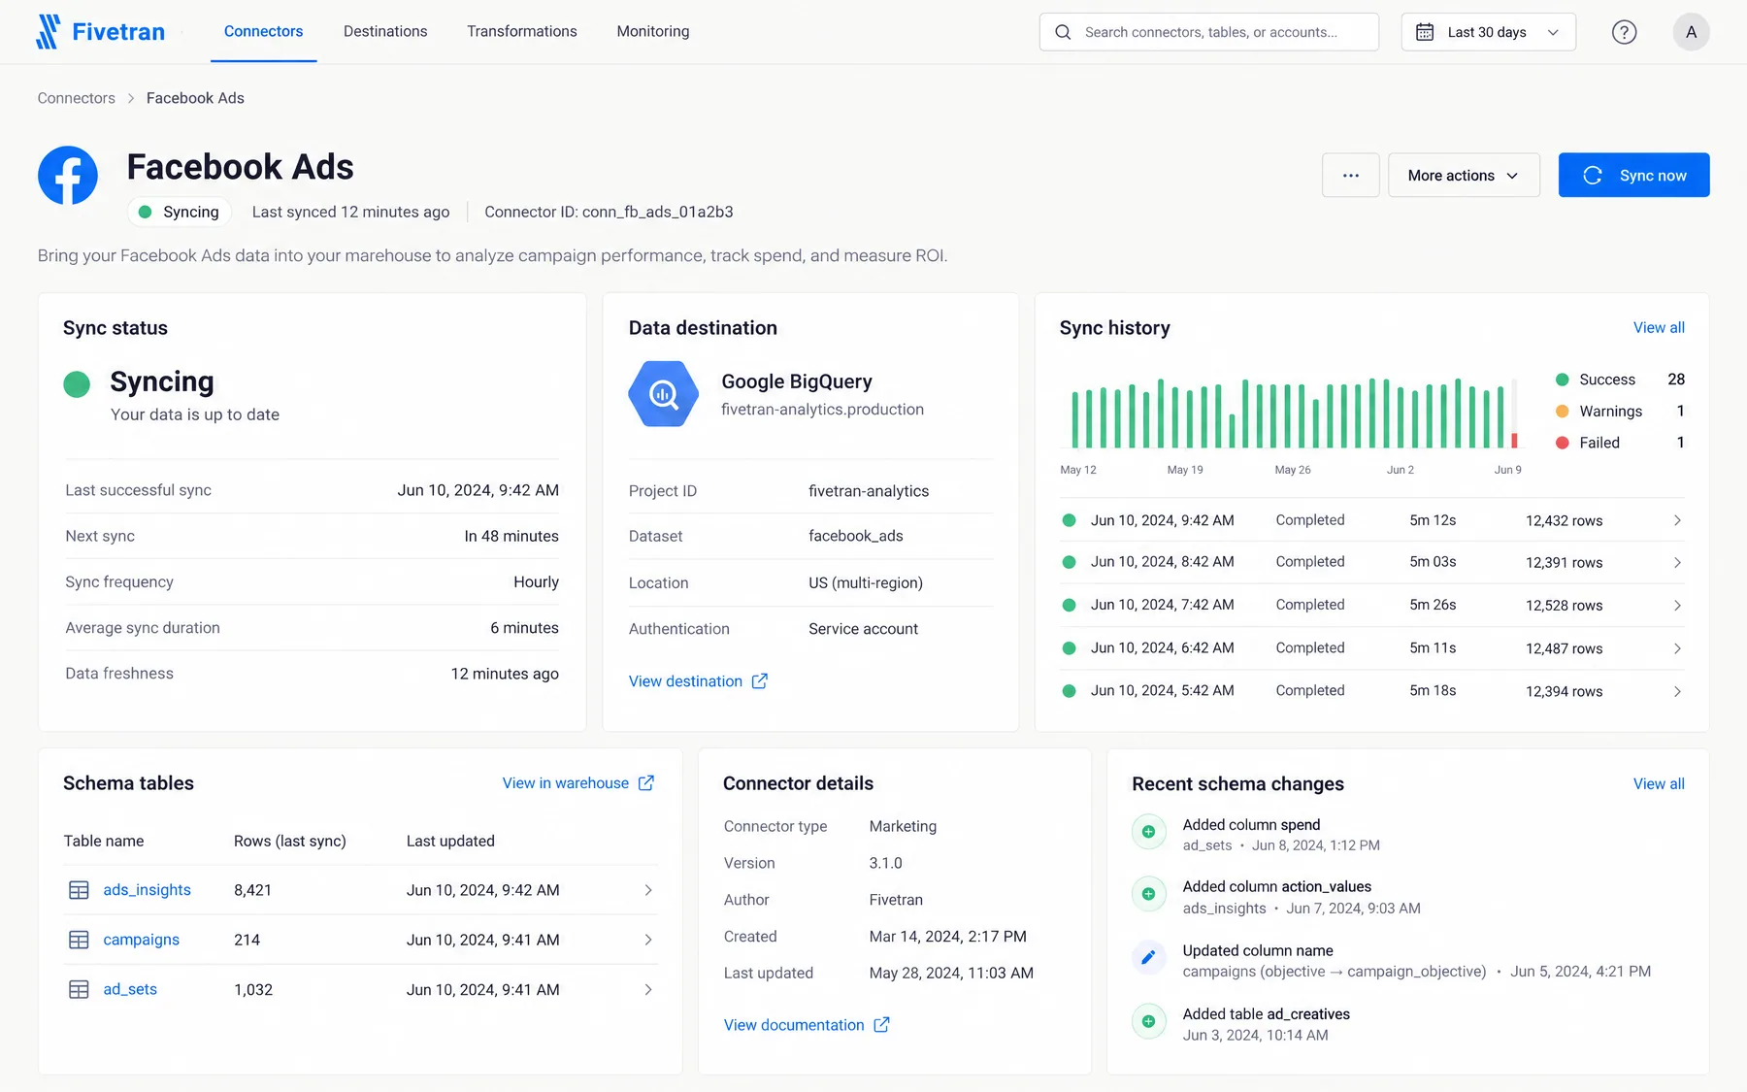
Task: Click the plus icon for Added table ad_creatives
Action: (1149, 1021)
